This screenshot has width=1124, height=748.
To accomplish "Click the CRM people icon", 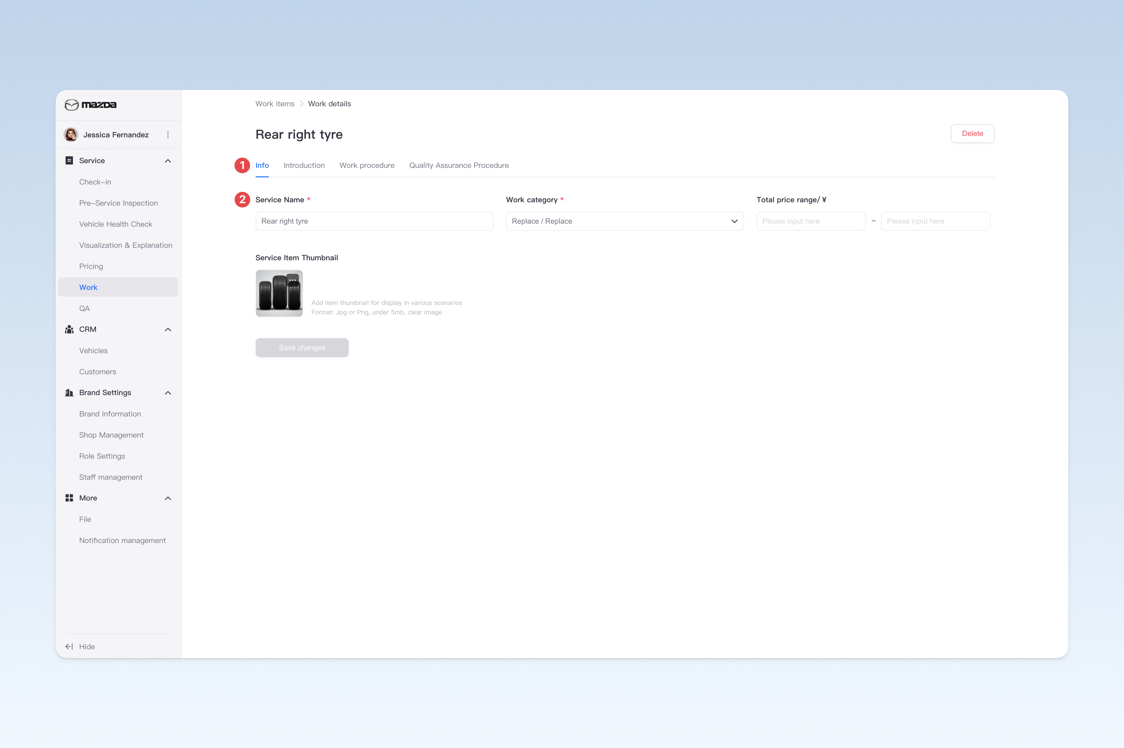I will tap(69, 329).
